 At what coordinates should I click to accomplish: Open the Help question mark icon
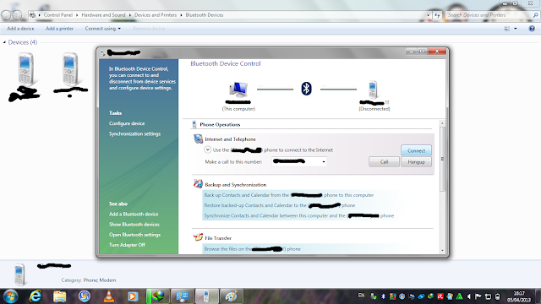(532, 29)
